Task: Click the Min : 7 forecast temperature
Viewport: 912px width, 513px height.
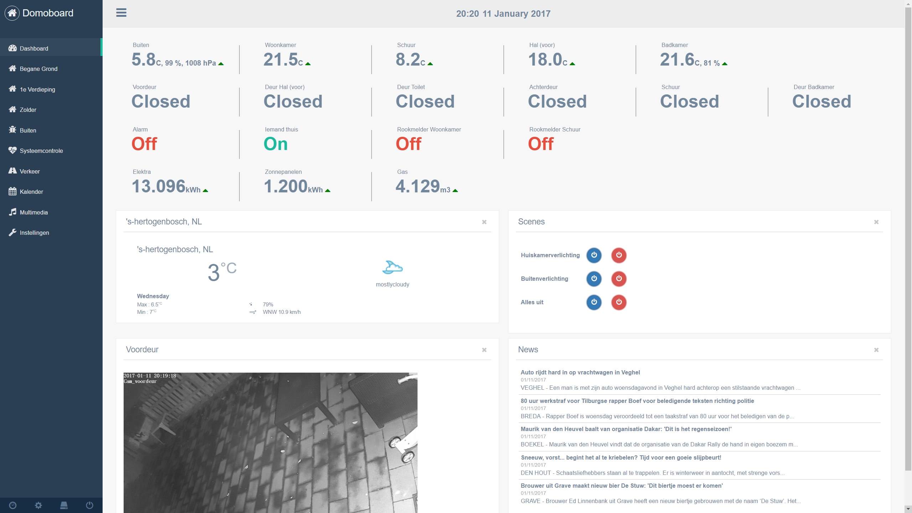Action: pos(147,312)
